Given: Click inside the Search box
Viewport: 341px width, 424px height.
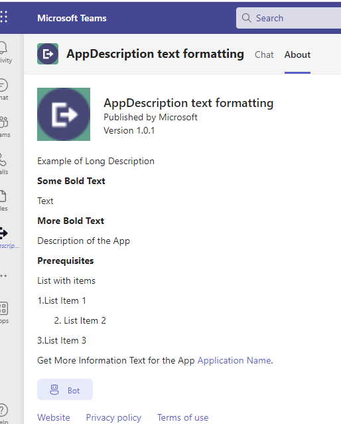Looking at the screenshot, I should [x=289, y=18].
